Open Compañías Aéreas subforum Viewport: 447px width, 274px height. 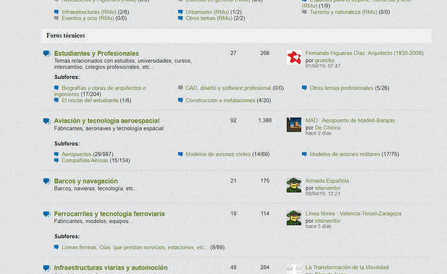pos(85,161)
